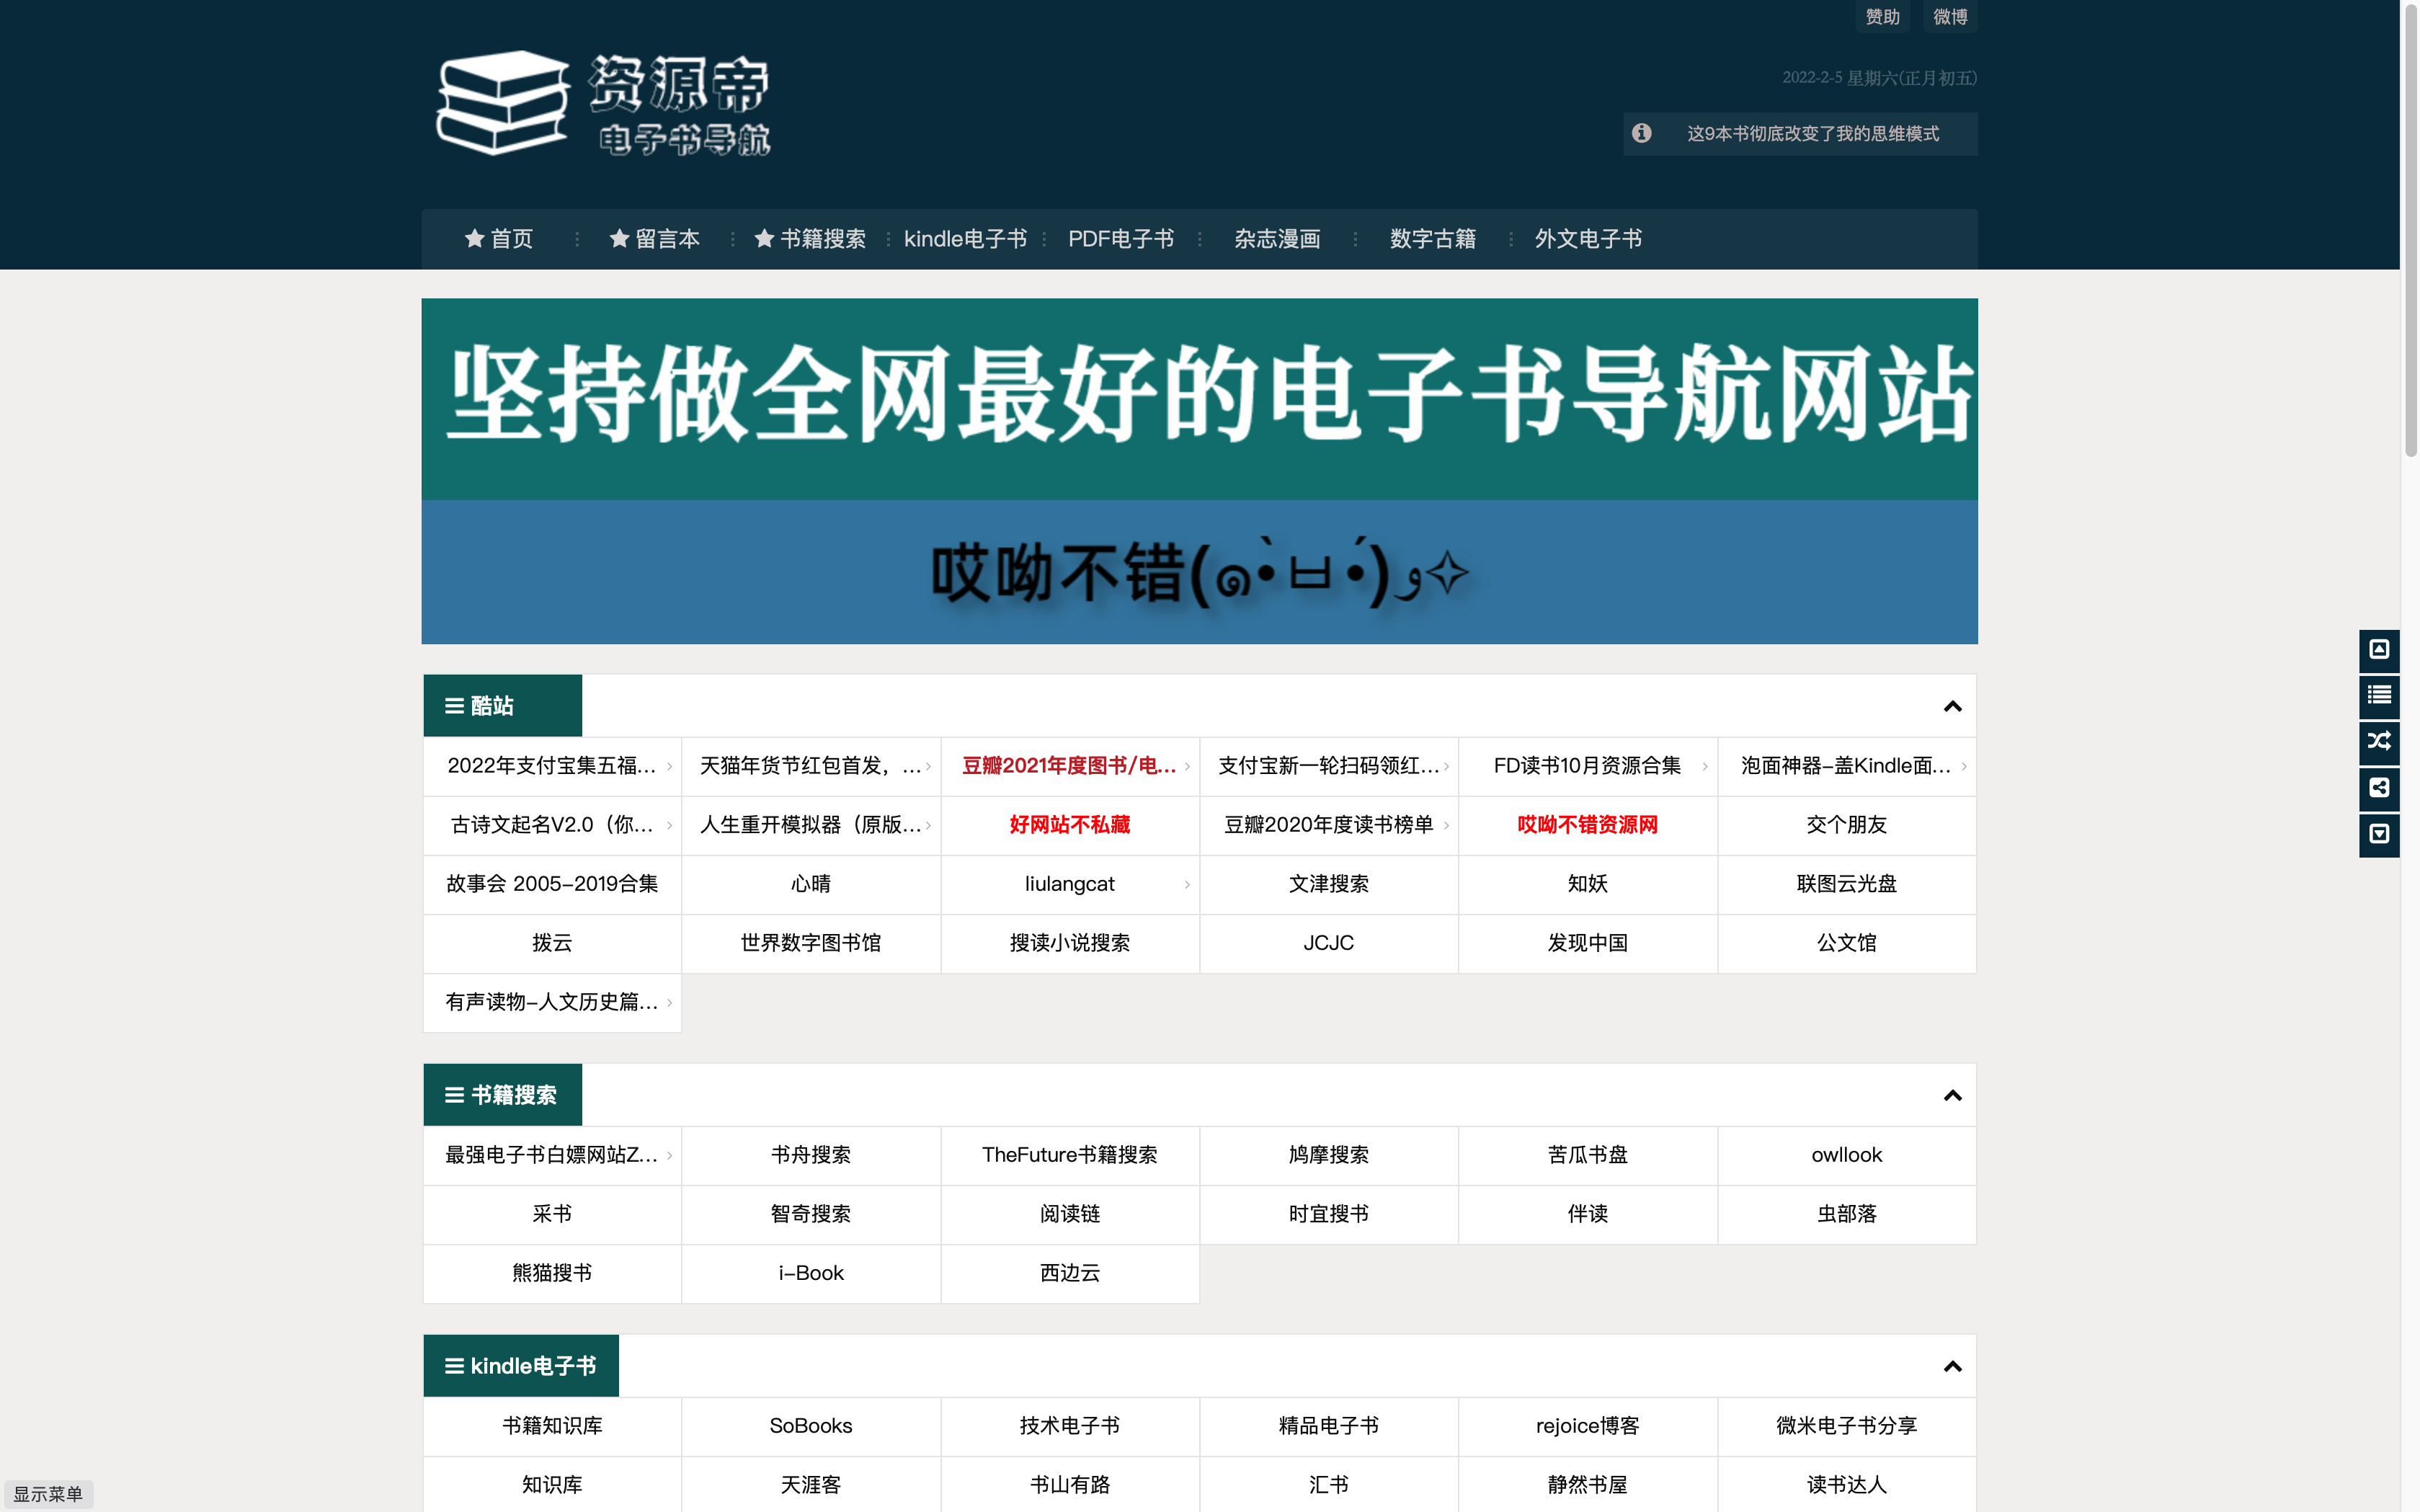Open 微米电子书分享 link
Screen dimensions: 2420x1512
(x=1846, y=1426)
